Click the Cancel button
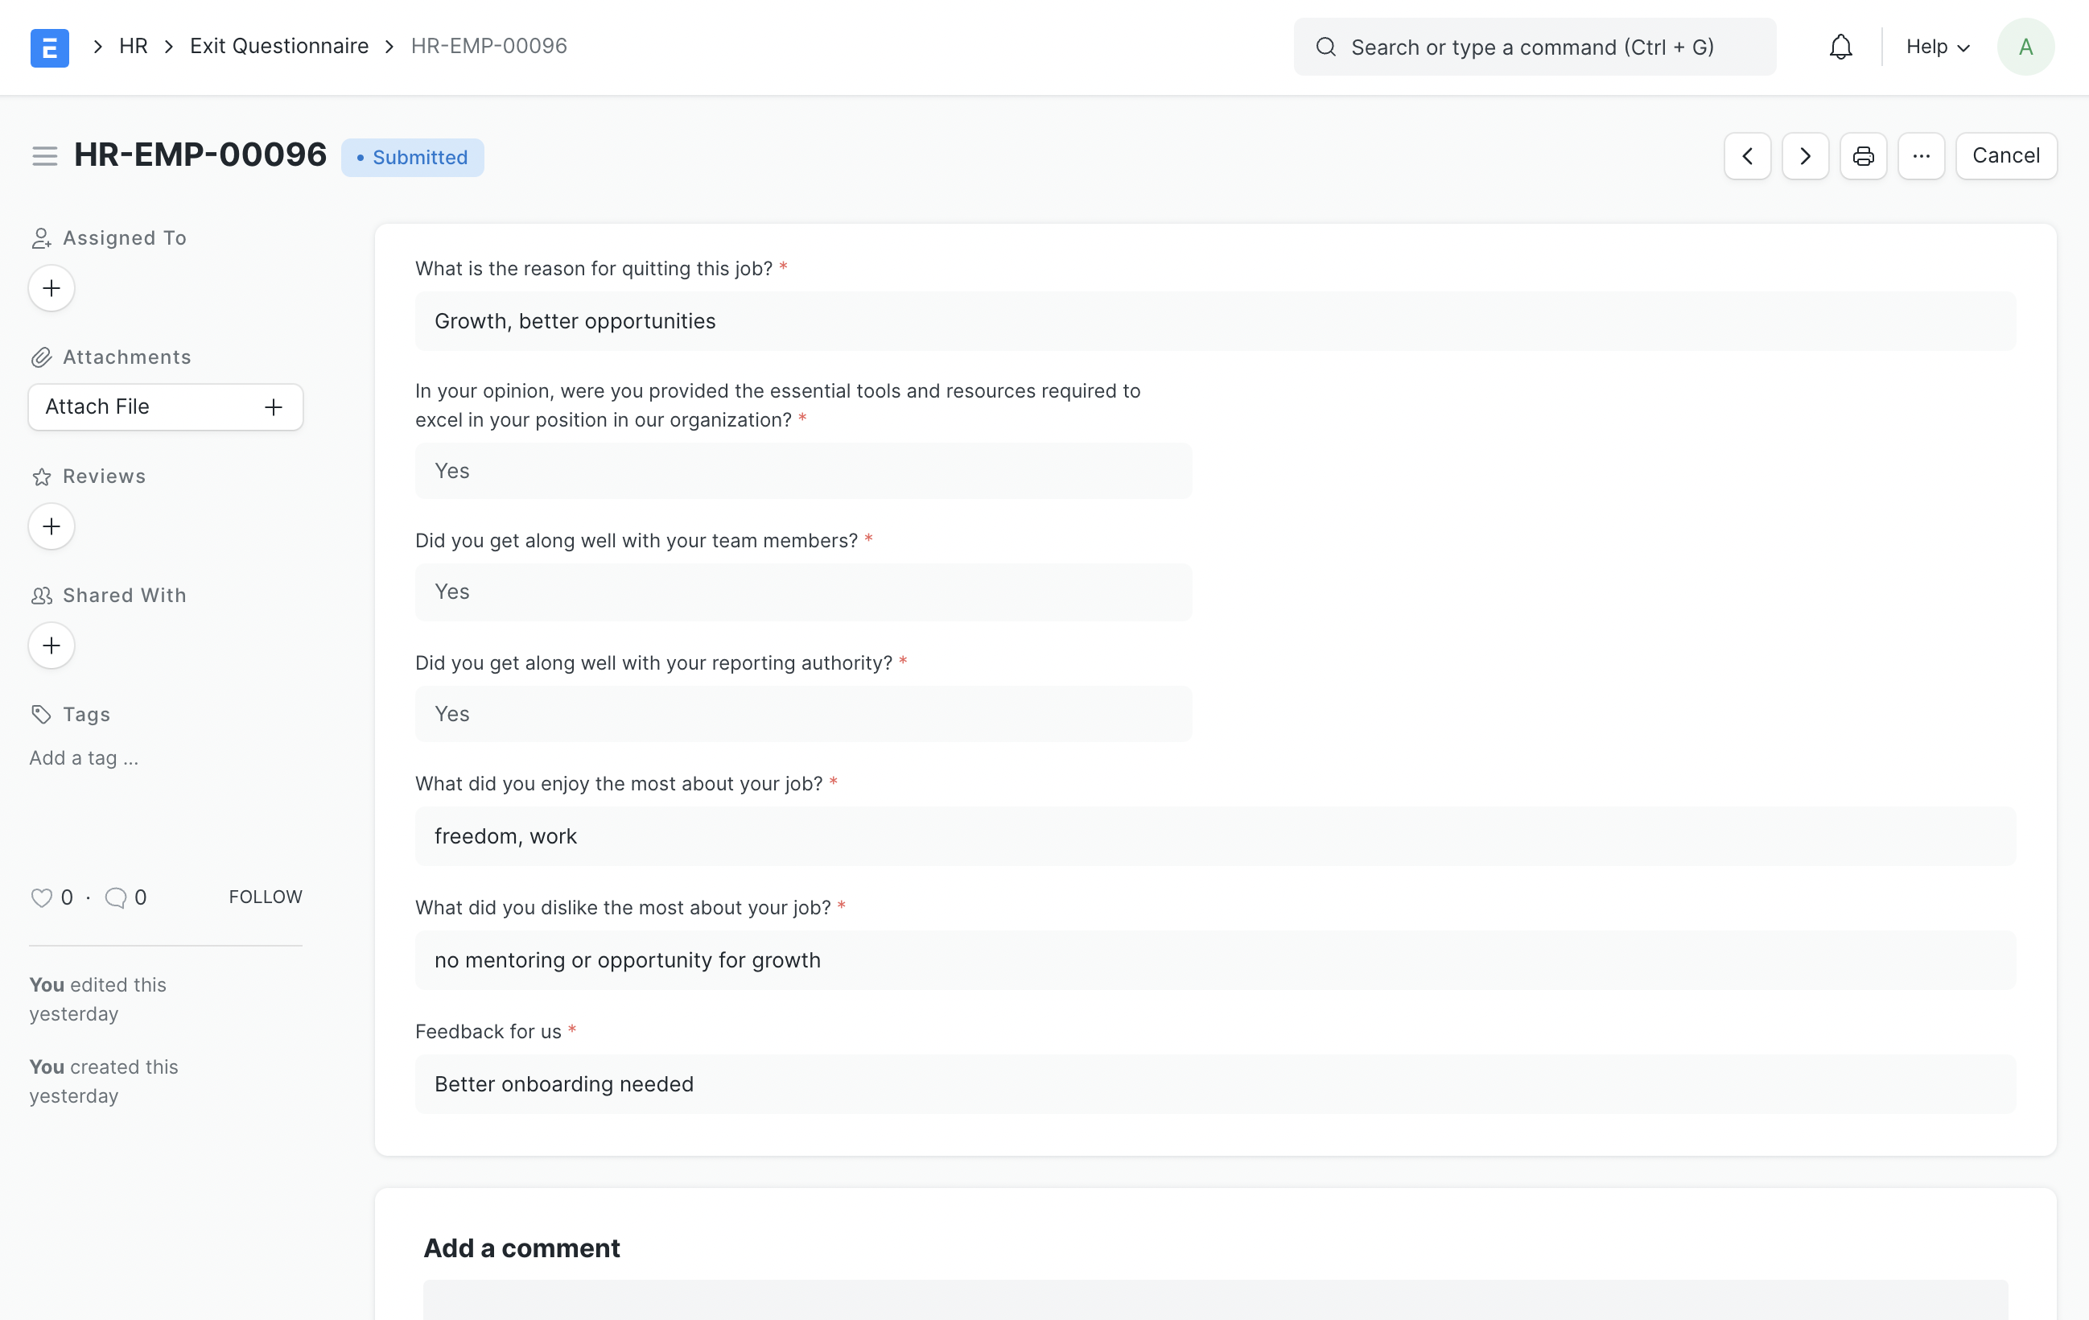The height and width of the screenshot is (1320, 2089). coord(2005,156)
